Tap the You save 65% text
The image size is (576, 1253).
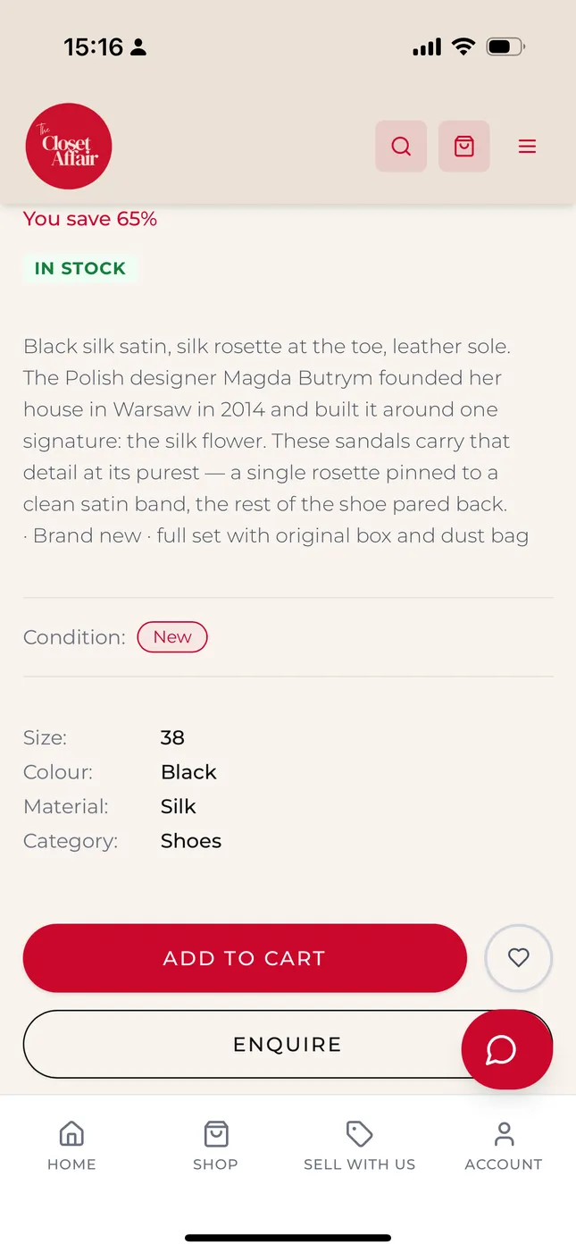90,219
